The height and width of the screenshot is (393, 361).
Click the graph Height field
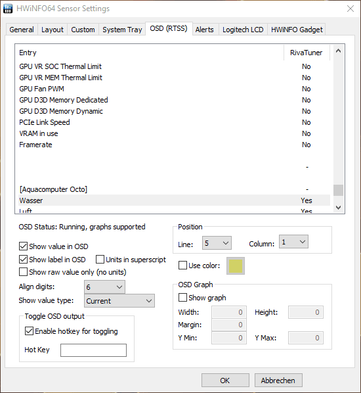pyautogui.click(x=306, y=312)
